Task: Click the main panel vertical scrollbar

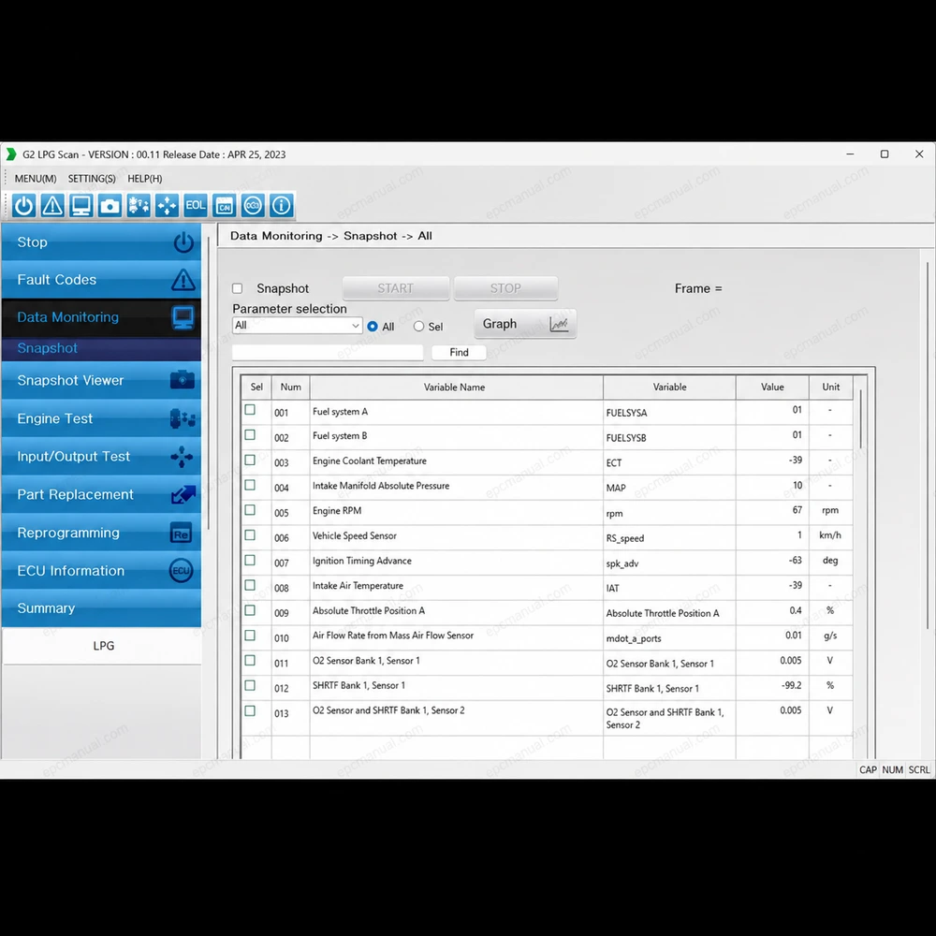Action: click(x=927, y=446)
